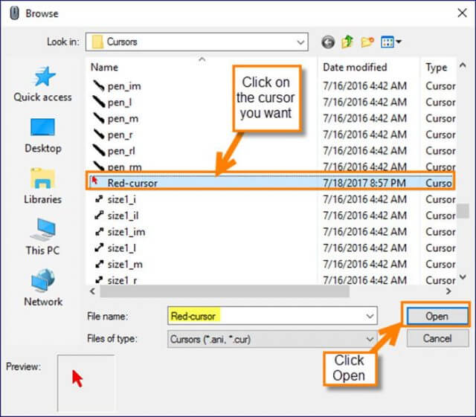Sort by the Type column header

(x=437, y=68)
